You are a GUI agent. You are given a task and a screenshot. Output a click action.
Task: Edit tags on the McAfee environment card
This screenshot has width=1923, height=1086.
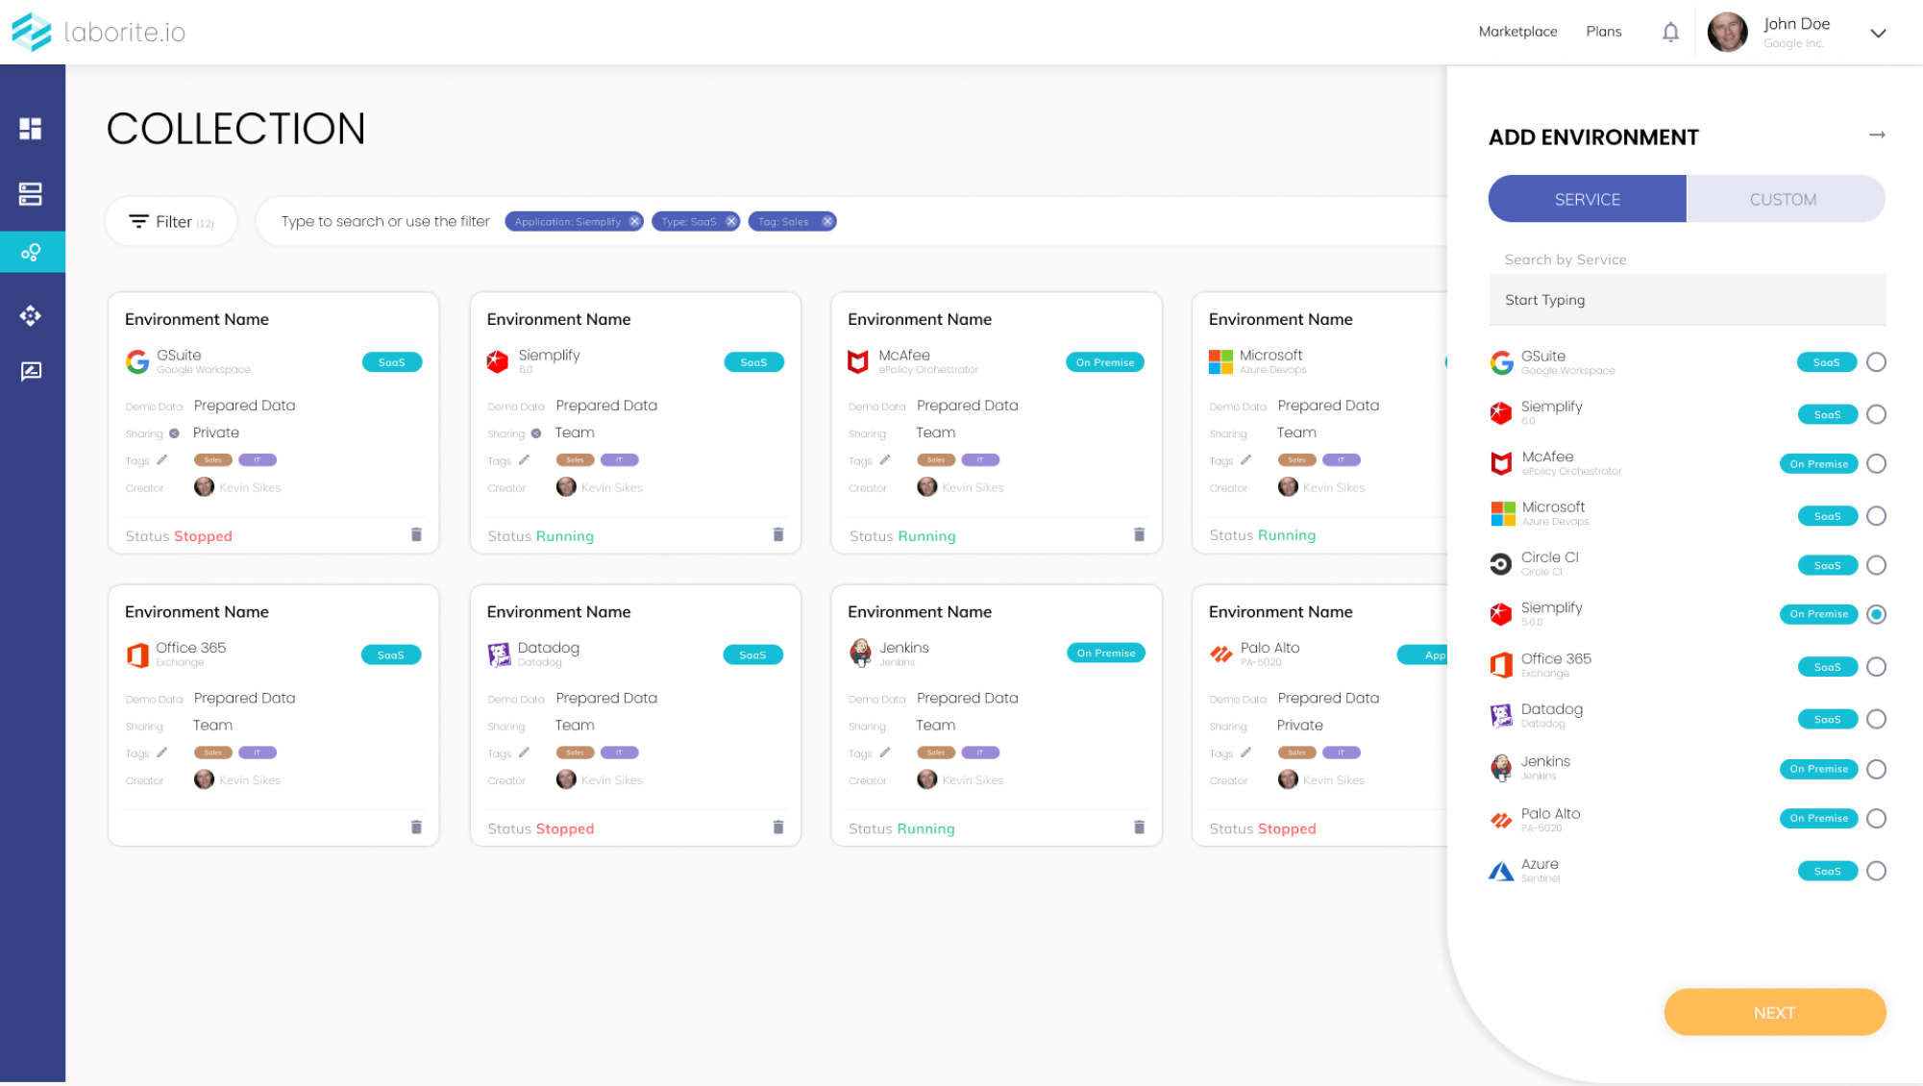coord(885,460)
